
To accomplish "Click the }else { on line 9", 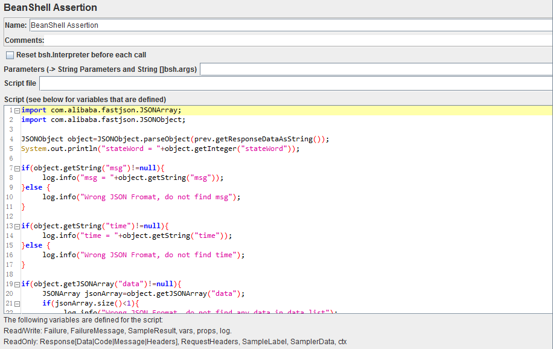I will point(36,187).
